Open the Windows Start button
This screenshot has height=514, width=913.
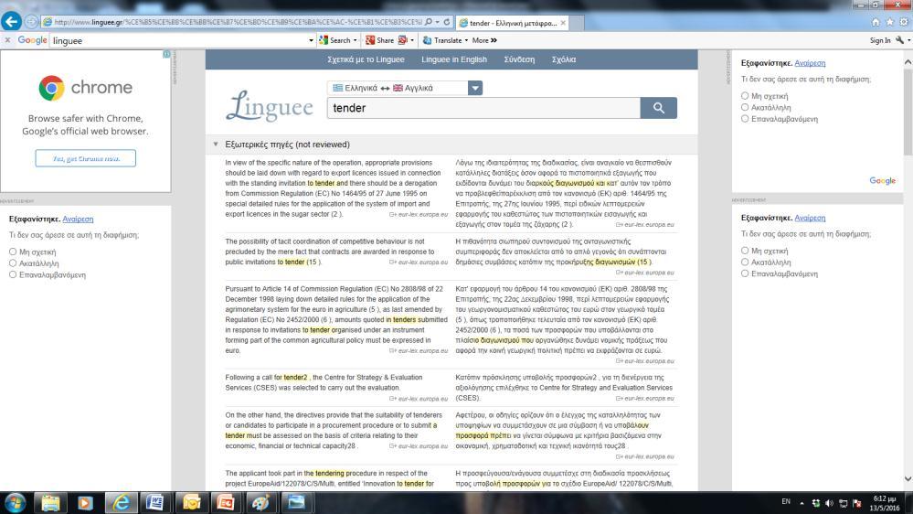(16, 502)
